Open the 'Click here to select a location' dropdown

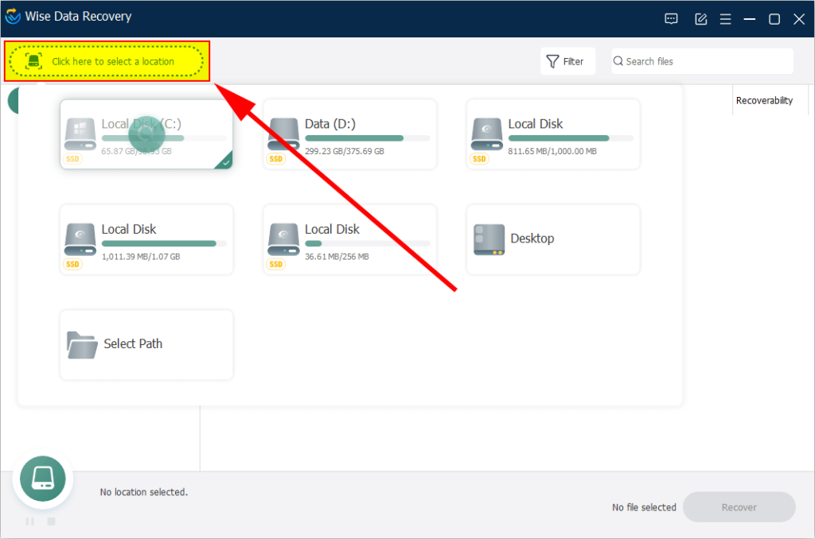(x=107, y=61)
